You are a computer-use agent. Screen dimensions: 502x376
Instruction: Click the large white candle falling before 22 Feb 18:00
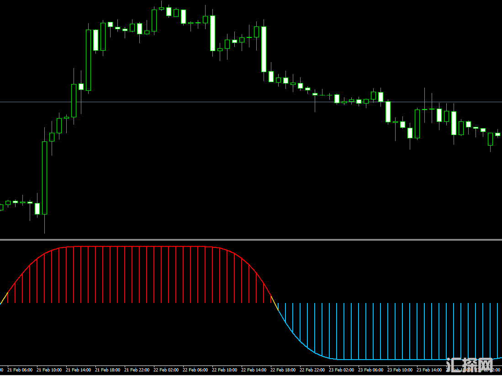(264, 49)
